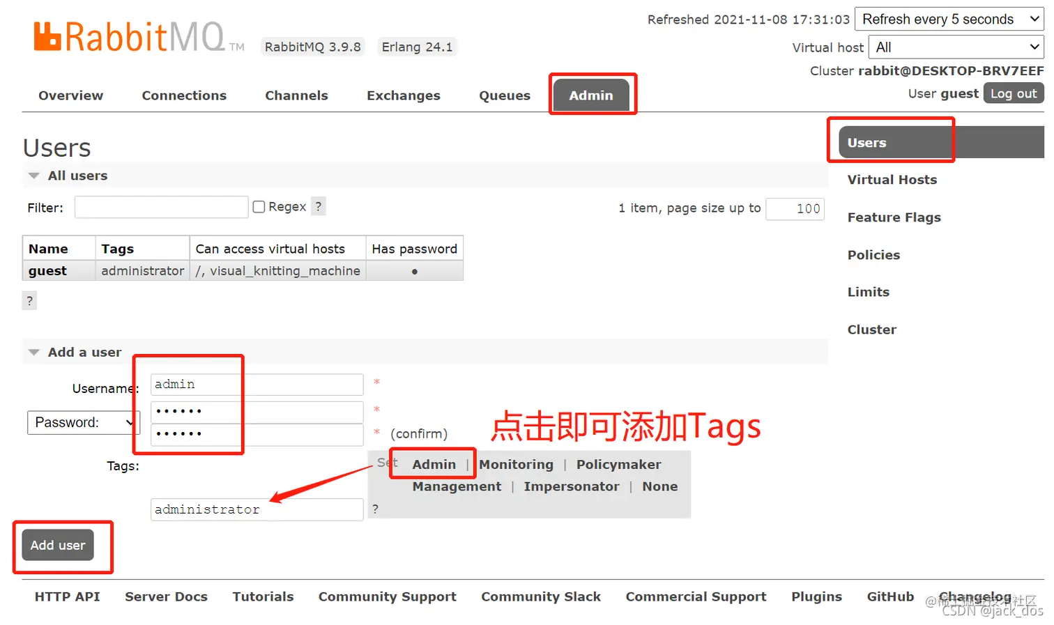Focus the Tags field containing administrator

point(257,509)
